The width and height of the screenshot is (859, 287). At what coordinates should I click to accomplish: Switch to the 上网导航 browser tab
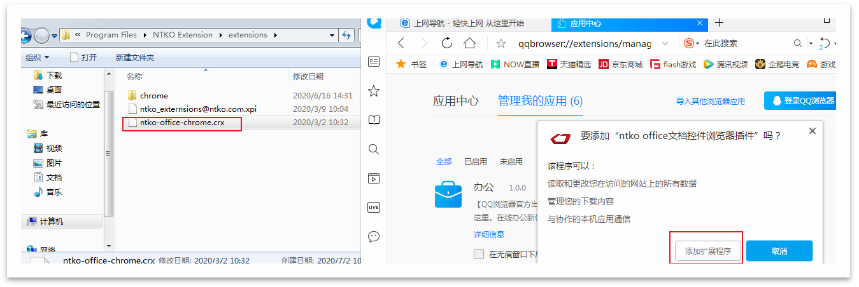[469, 23]
